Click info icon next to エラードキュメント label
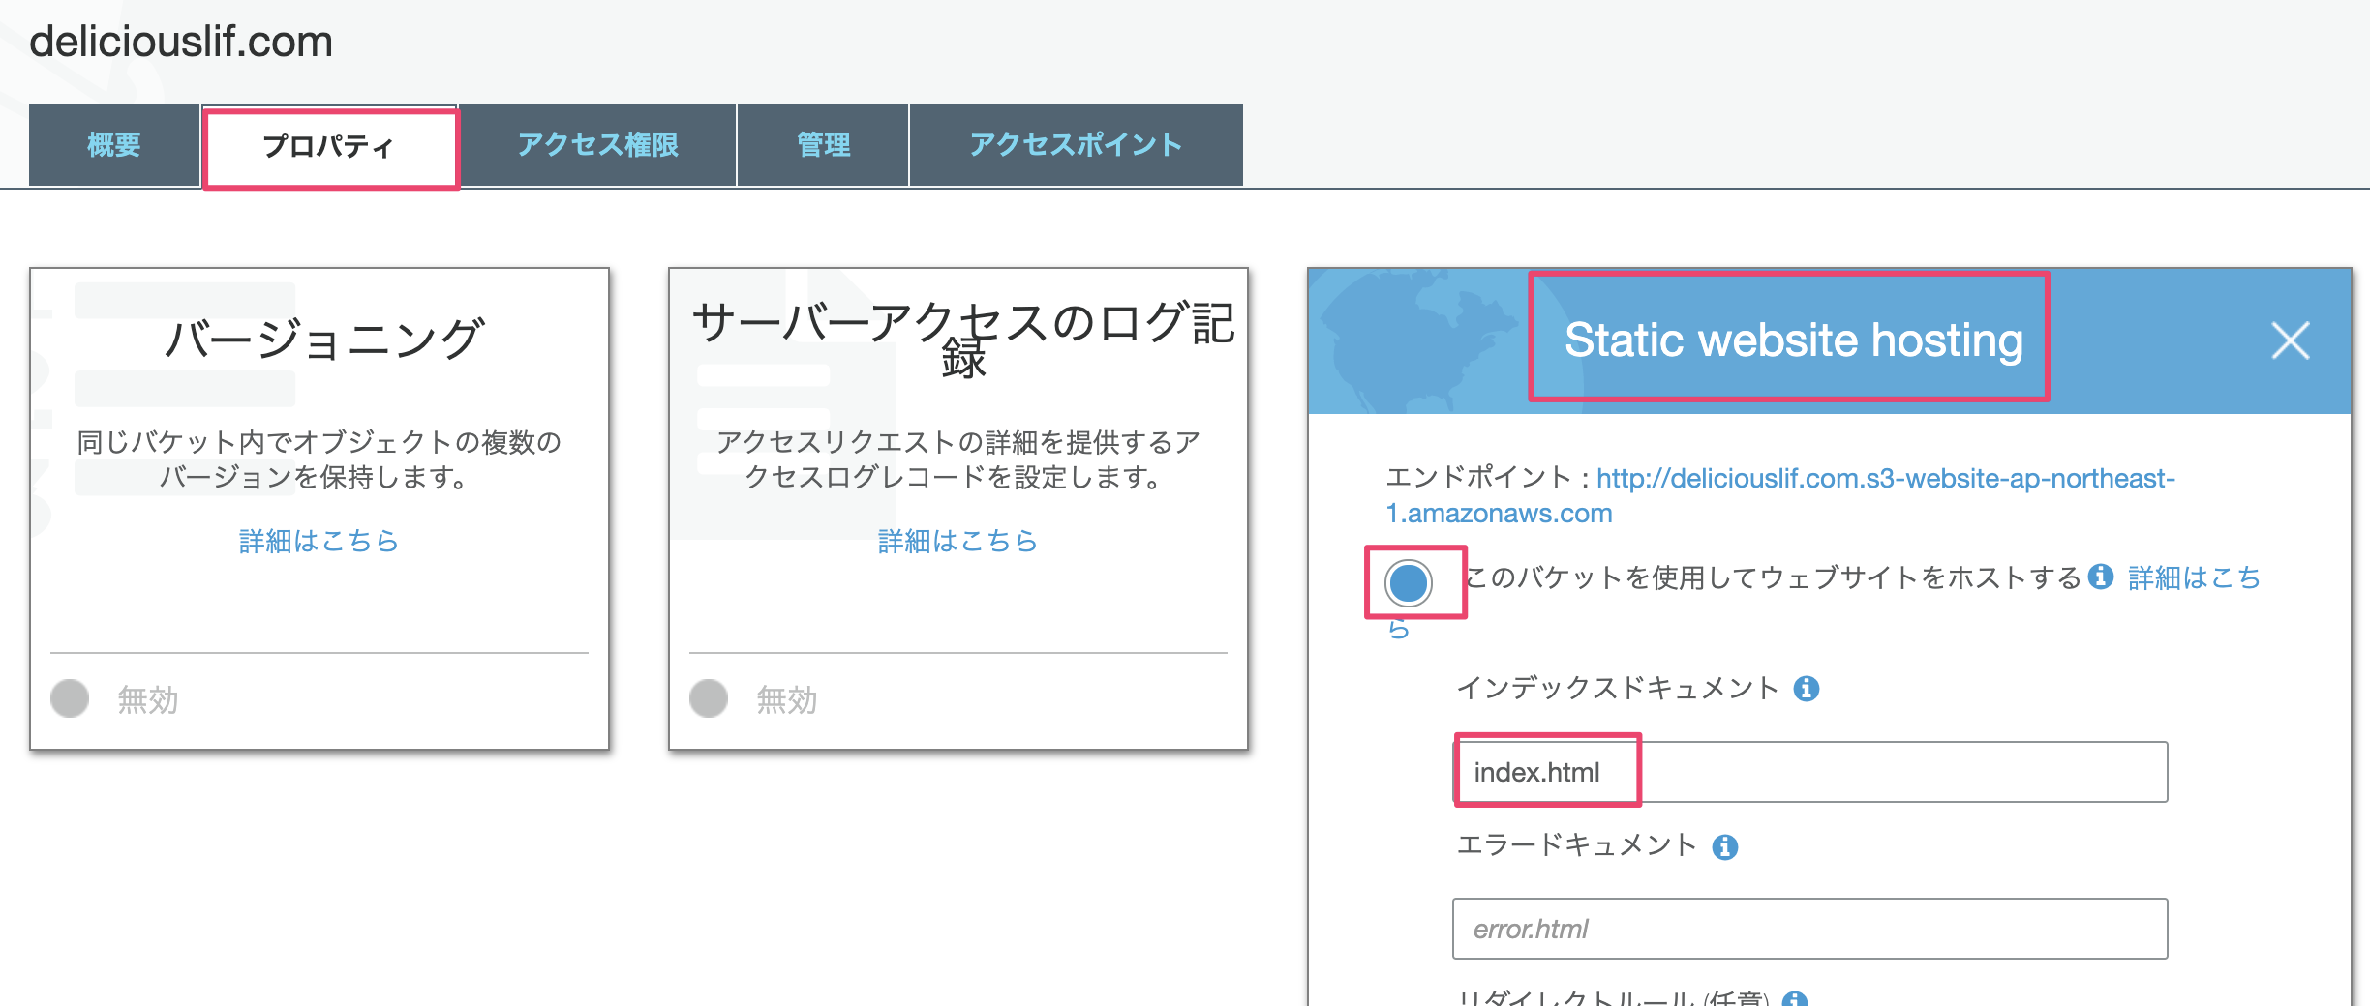2370x1006 pixels. click(1724, 847)
